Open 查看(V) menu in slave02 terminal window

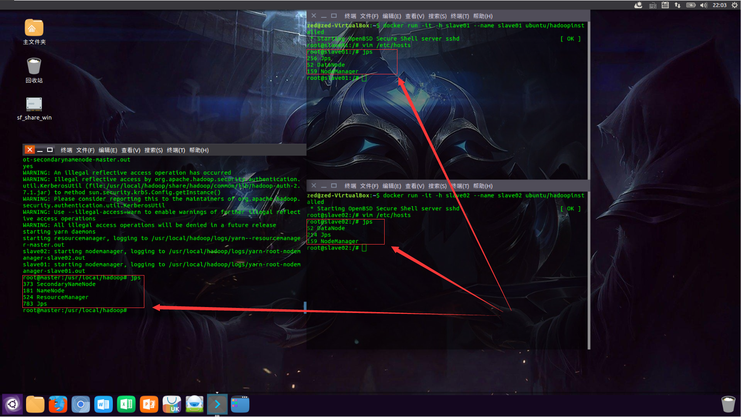(x=415, y=186)
